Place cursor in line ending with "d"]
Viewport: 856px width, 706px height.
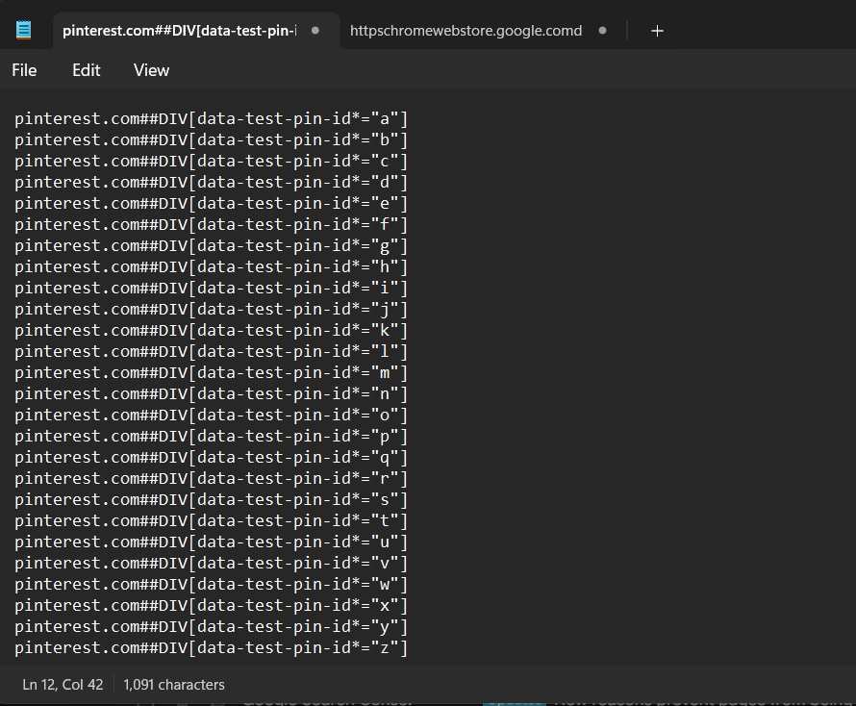(211, 183)
